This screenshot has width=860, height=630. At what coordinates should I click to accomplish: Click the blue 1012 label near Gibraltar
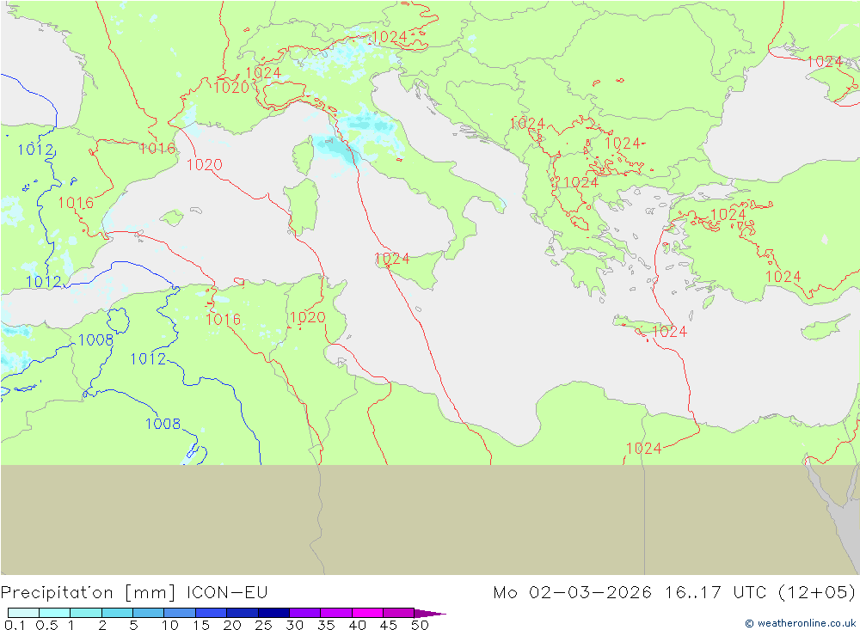click(x=44, y=282)
